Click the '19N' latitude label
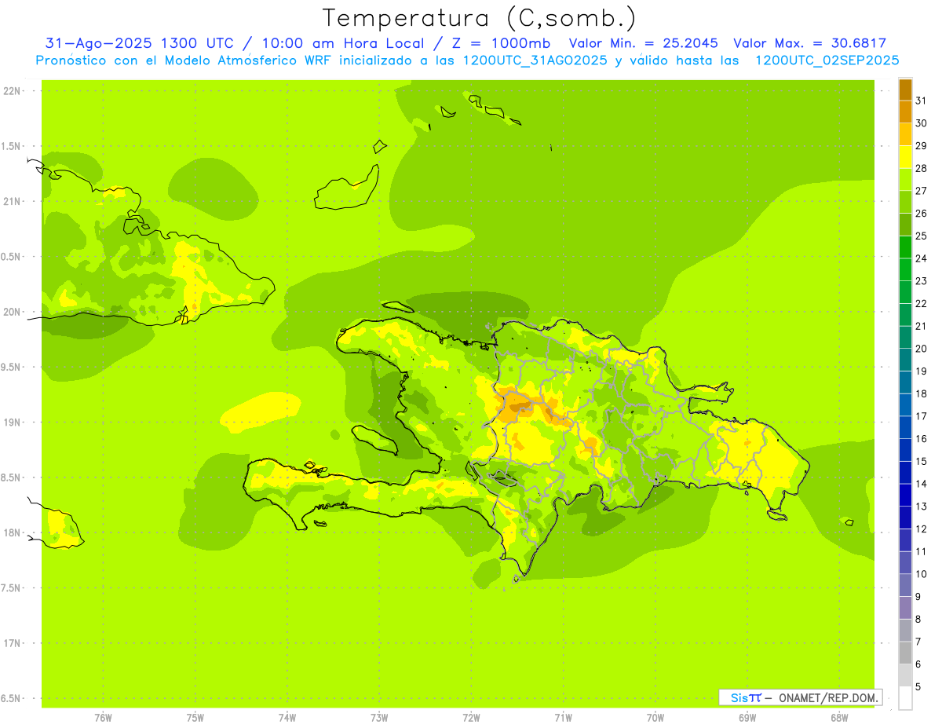The width and height of the screenshot is (942, 728). pyautogui.click(x=12, y=423)
